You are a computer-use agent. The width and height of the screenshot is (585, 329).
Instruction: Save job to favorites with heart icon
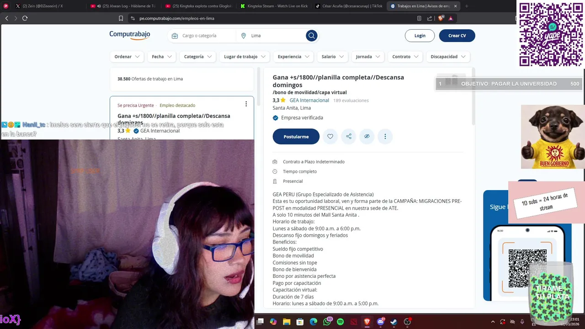[x=330, y=136]
